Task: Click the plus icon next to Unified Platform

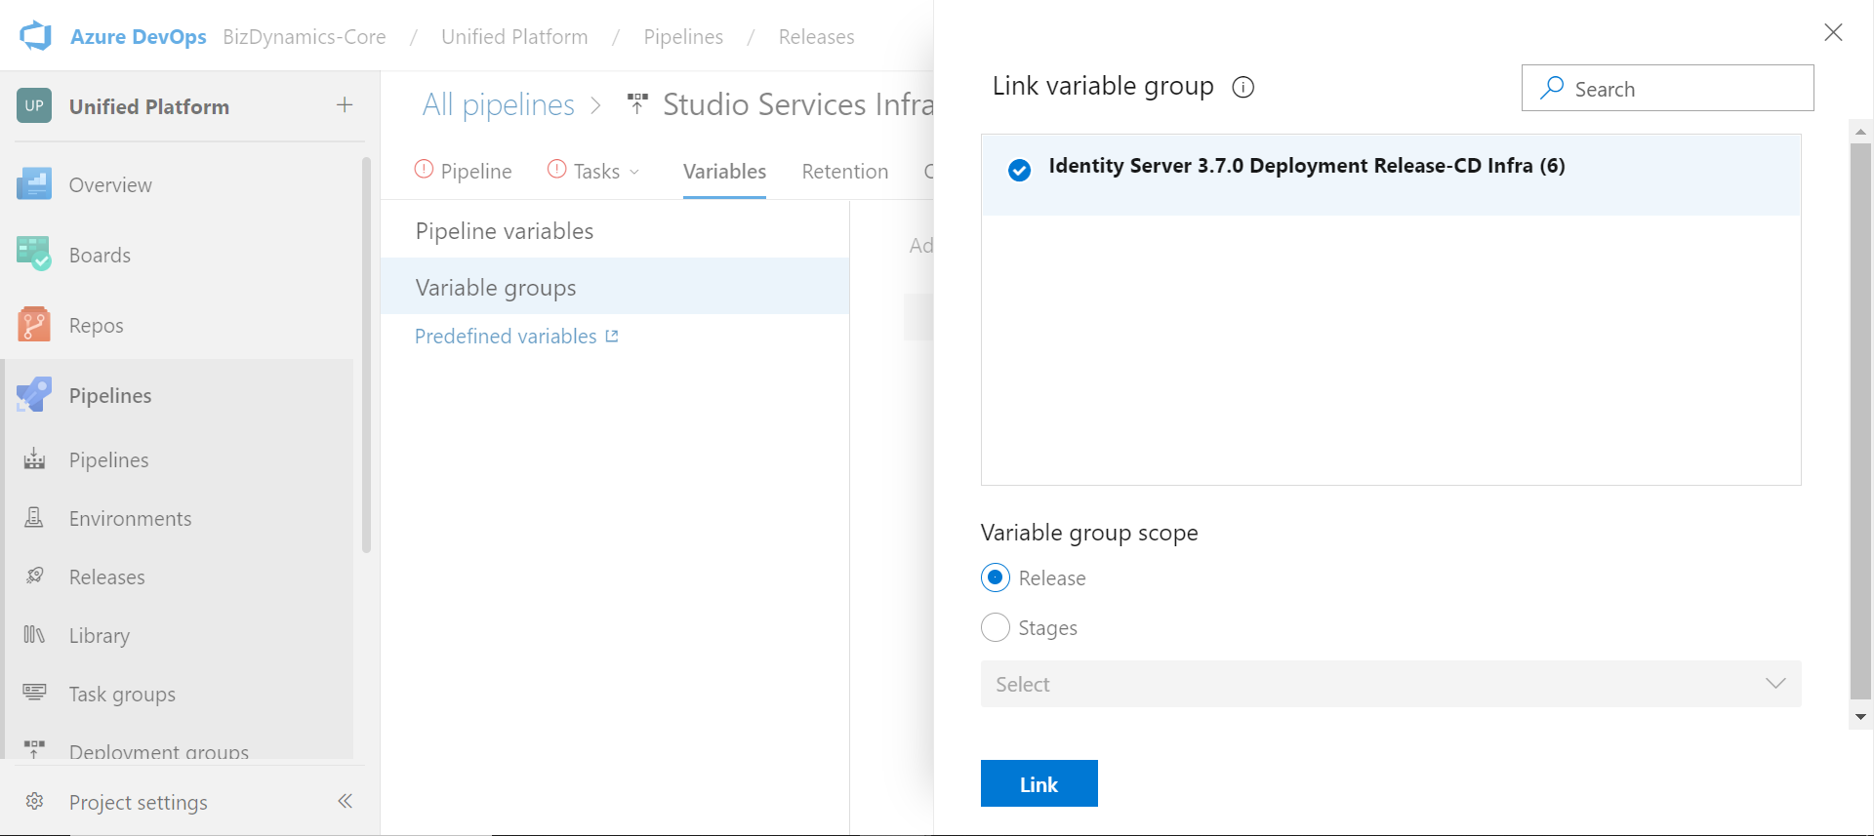Action: 345,105
